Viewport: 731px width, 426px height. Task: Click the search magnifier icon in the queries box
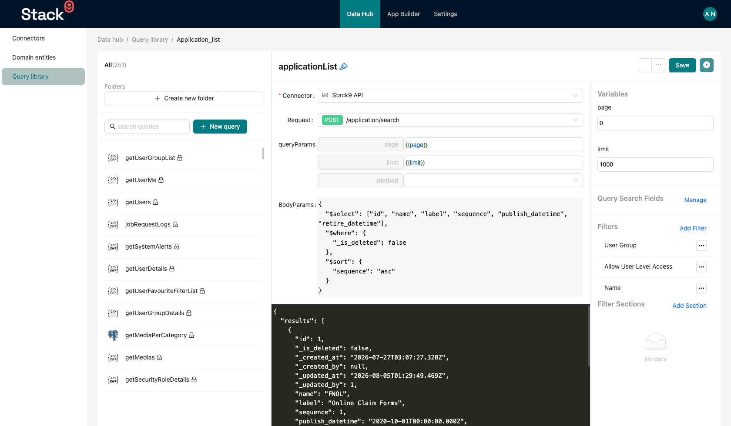click(113, 126)
